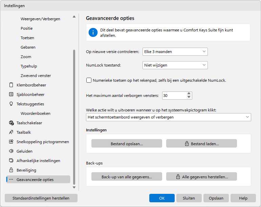Viewport: 261px width, 207px height.
Task: Click the verborgen vensters number field
Action: (x=174, y=96)
